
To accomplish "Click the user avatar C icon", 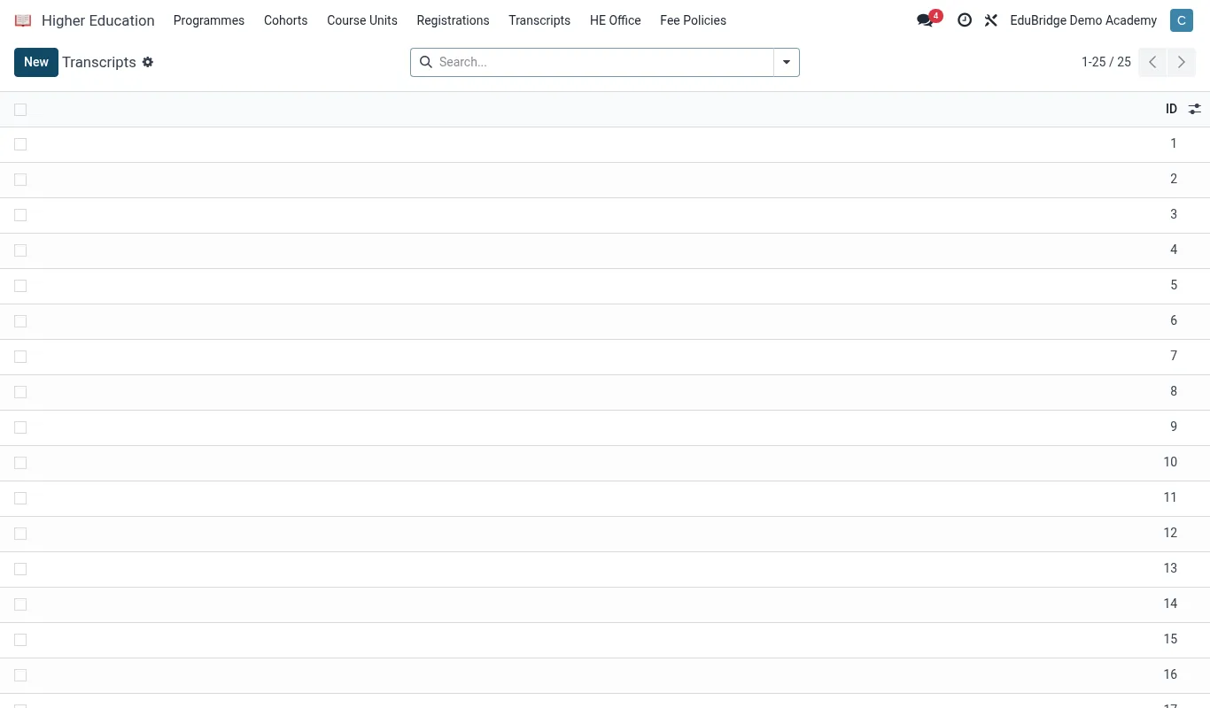I will [x=1181, y=20].
